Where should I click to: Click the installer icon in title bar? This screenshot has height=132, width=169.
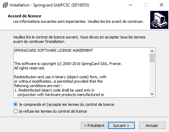(x=5, y=5)
